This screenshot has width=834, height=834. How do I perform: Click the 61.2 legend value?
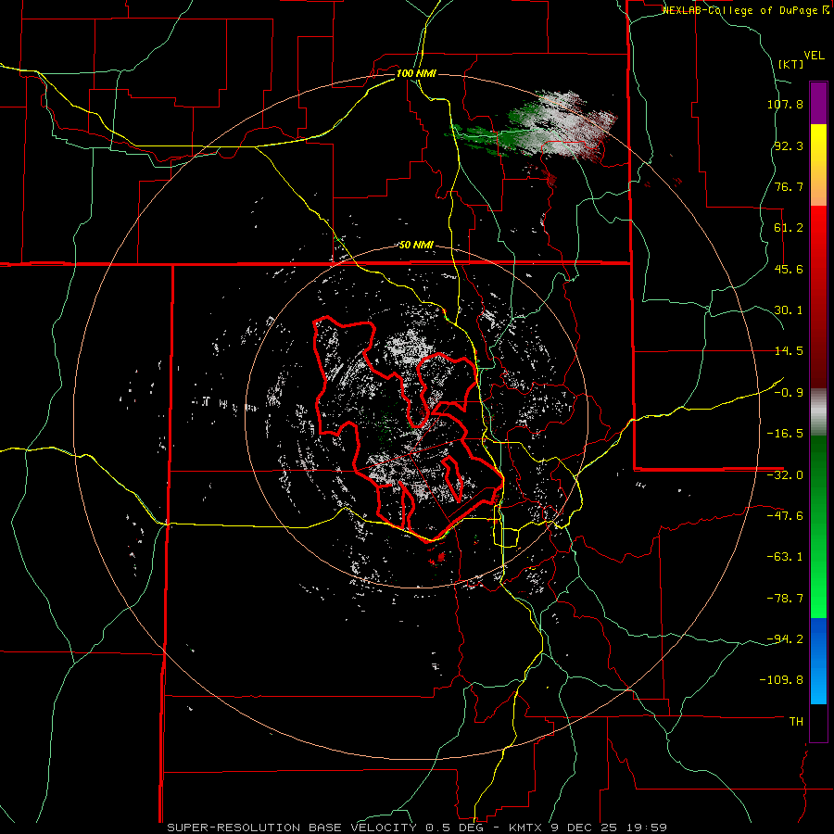click(789, 228)
